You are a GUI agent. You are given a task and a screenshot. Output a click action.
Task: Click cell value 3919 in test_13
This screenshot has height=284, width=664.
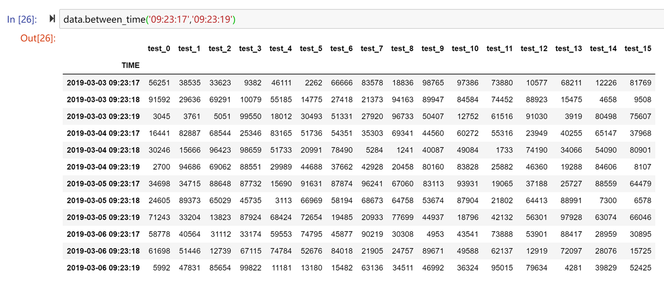573,116
